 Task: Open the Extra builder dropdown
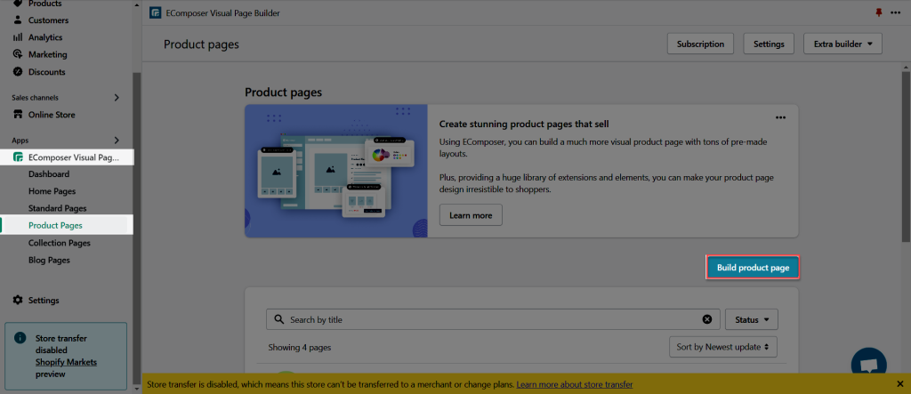pyautogui.click(x=842, y=44)
